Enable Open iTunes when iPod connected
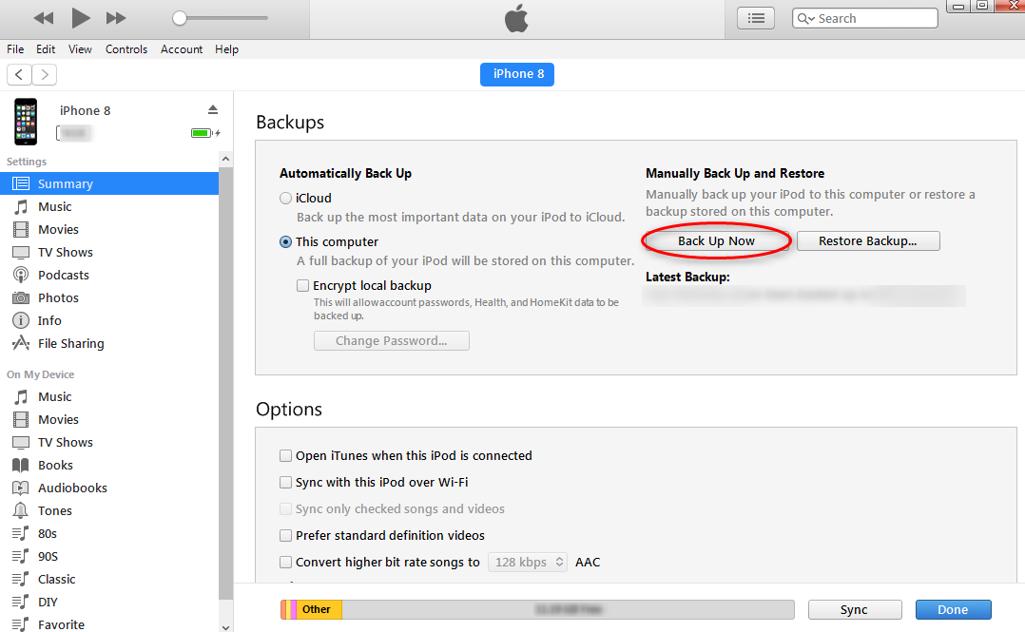 (x=285, y=455)
